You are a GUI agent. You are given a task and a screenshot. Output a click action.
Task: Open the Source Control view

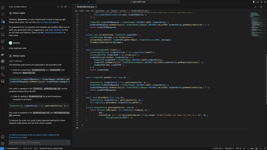pyautogui.click(x=3, y=21)
